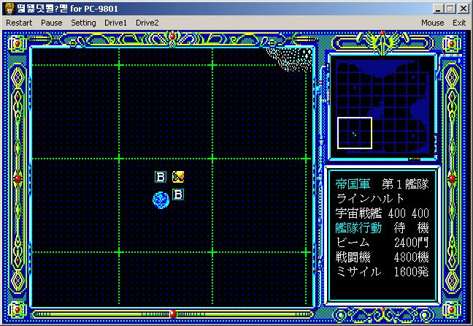This screenshot has width=473, height=326.
Task: Click the green dots inside the minimap box
Action: 355,134
